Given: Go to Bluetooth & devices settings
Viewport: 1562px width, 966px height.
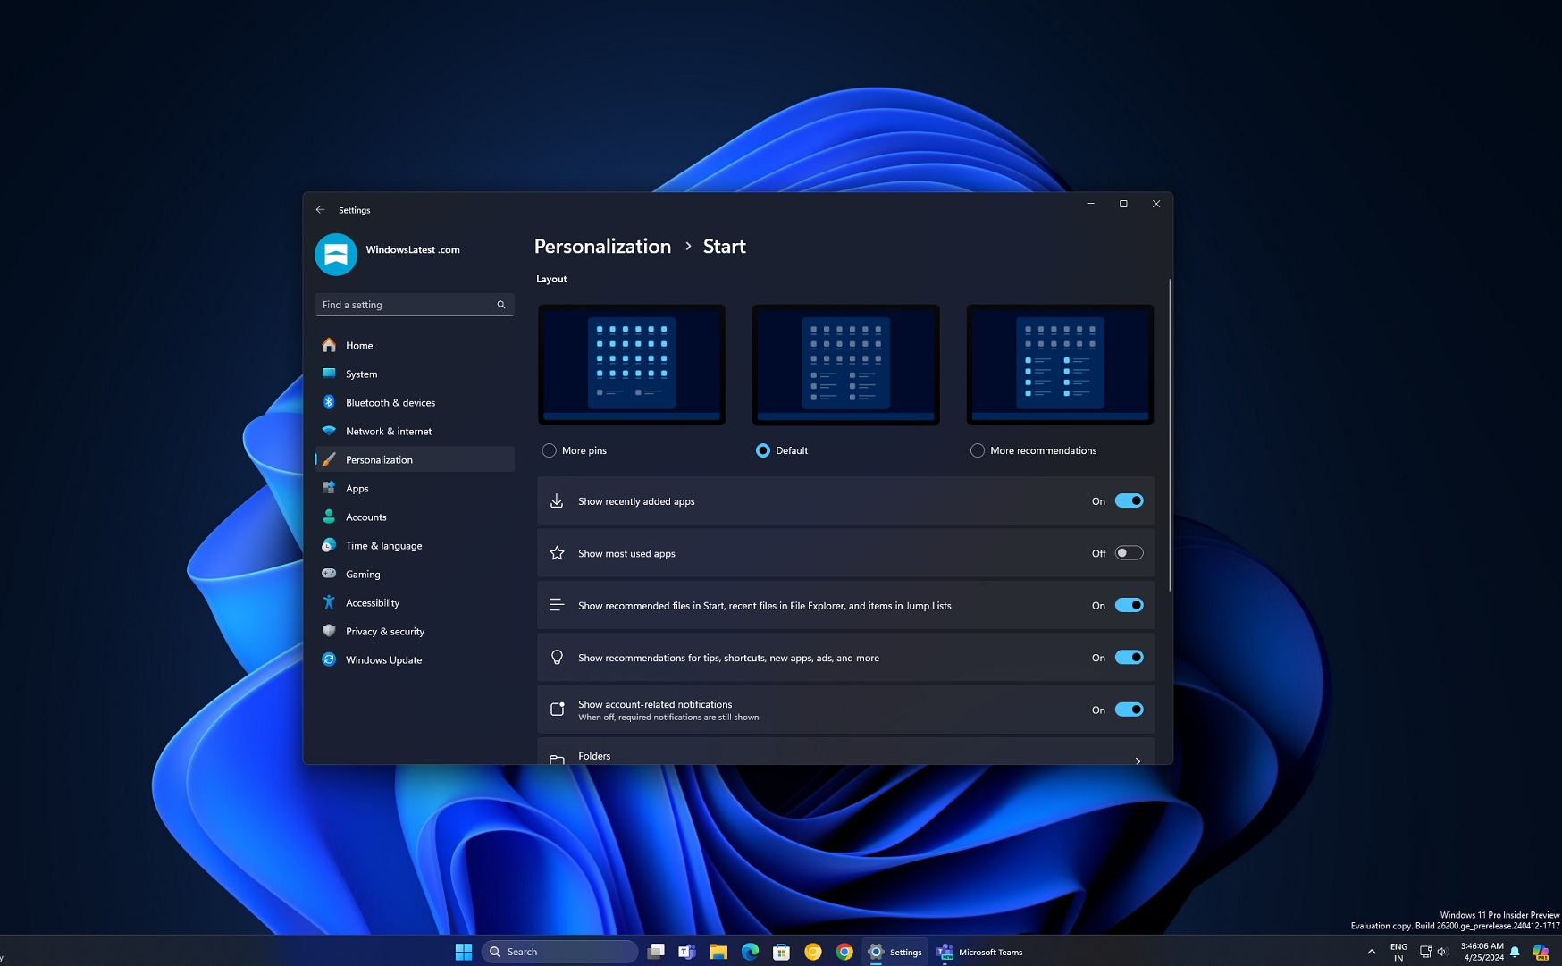Looking at the screenshot, I should point(415,402).
